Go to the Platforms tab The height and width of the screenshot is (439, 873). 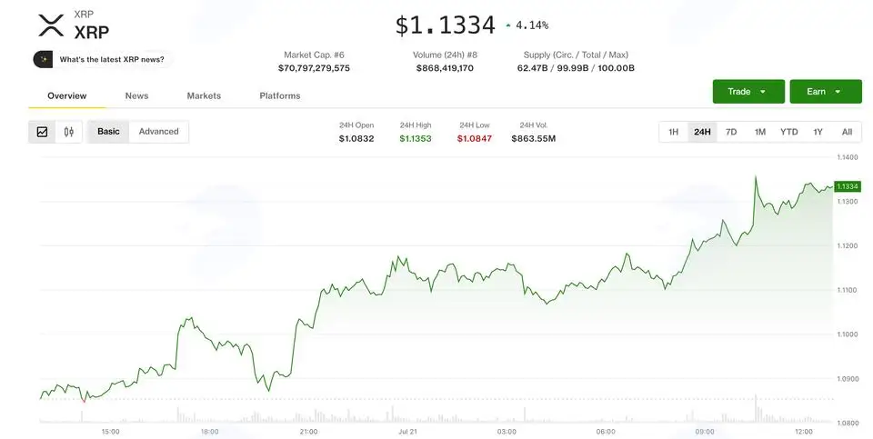pyautogui.click(x=280, y=95)
